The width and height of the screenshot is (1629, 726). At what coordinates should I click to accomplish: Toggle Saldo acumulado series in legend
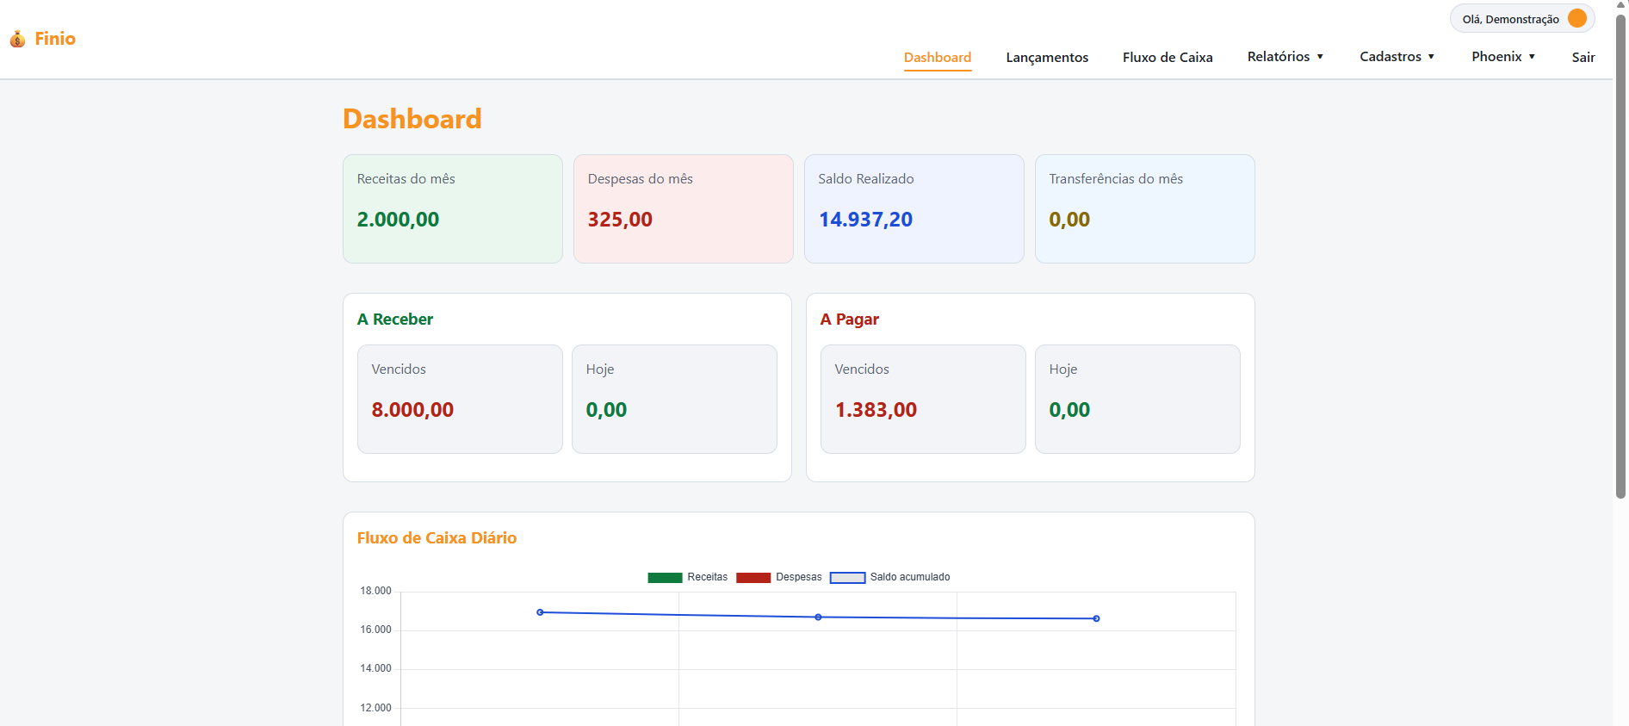[889, 577]
